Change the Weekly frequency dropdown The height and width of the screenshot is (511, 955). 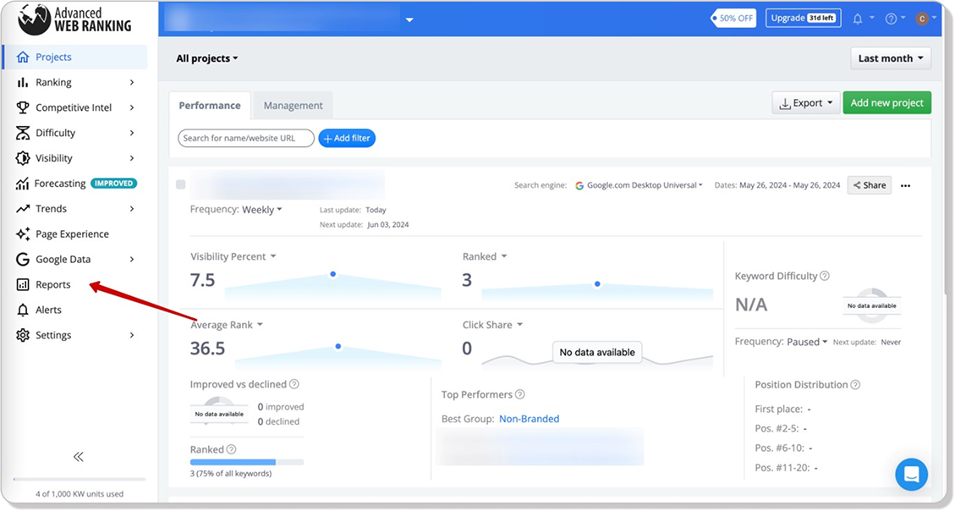pyautogui.click(x=262, y=210)
